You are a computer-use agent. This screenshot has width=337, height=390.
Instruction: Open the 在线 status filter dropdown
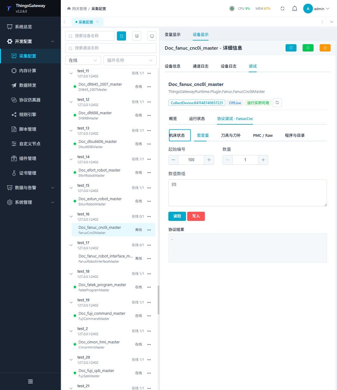coord(83,60)
